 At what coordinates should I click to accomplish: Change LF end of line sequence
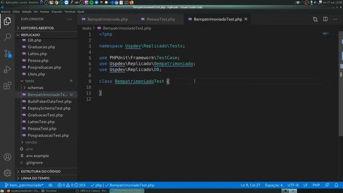point(305,185)
